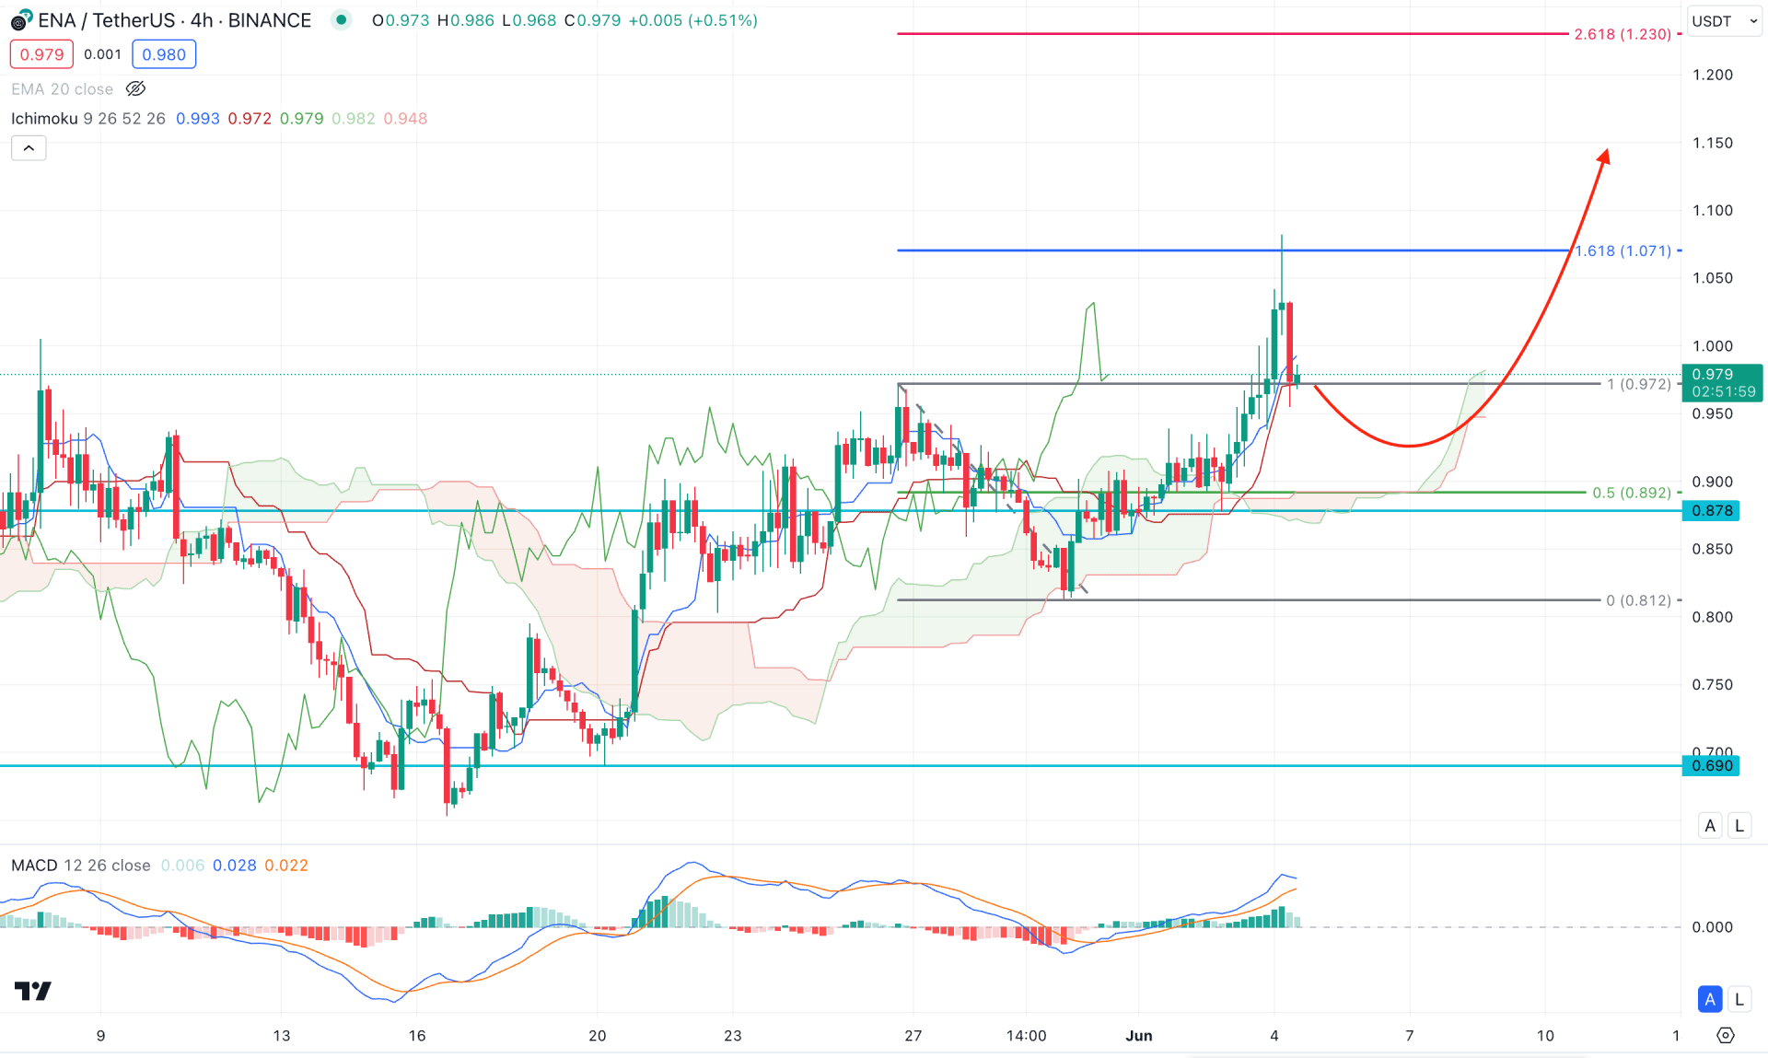Show the hidden EMA 20 indicator

coord(135,89)
